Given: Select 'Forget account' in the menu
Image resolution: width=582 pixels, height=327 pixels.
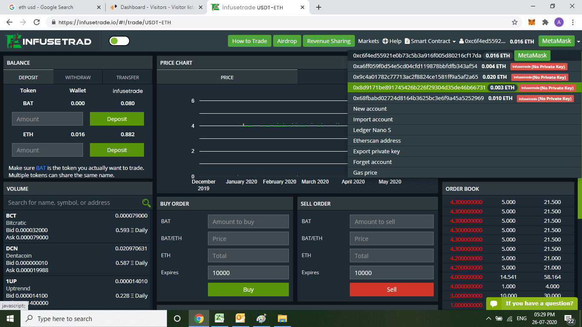Looking at the screenshot, I should 464,162.
